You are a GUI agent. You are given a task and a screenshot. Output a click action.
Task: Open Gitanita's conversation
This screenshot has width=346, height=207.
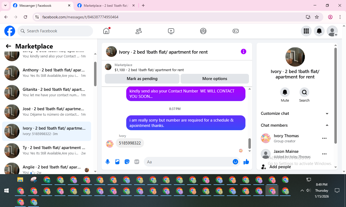pyautogui.click(x=46, y=92)
